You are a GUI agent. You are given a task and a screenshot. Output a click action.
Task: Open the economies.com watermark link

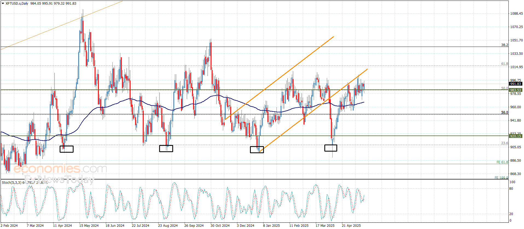click(x=60, y=169)
